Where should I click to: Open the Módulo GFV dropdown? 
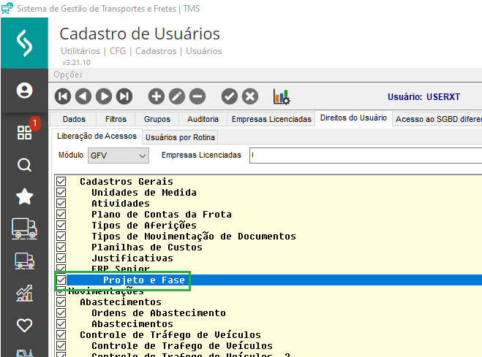[118, 156]
